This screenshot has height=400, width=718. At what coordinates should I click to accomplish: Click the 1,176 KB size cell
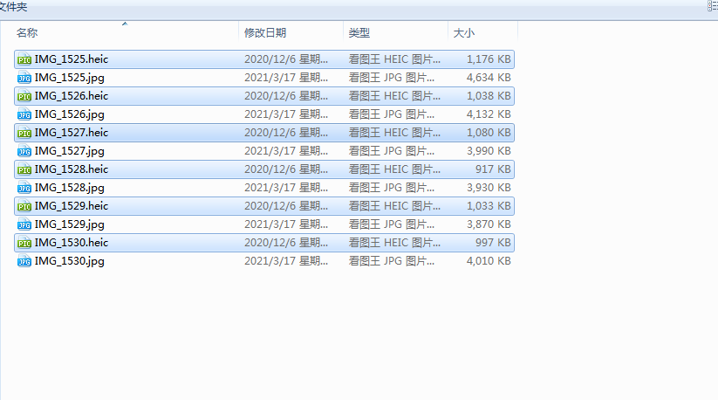pos(489,59)
